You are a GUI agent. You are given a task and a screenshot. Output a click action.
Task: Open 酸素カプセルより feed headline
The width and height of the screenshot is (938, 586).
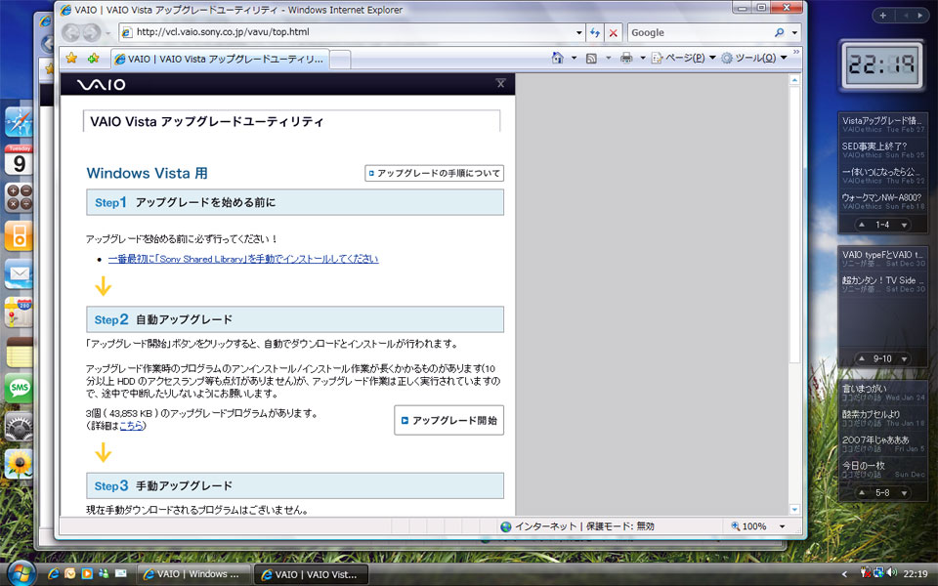[871, 414]
